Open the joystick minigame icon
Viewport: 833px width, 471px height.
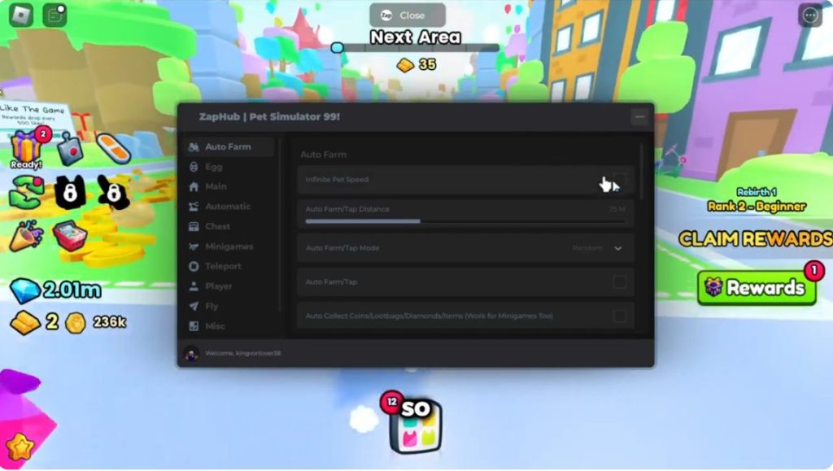tap(70, 149)
